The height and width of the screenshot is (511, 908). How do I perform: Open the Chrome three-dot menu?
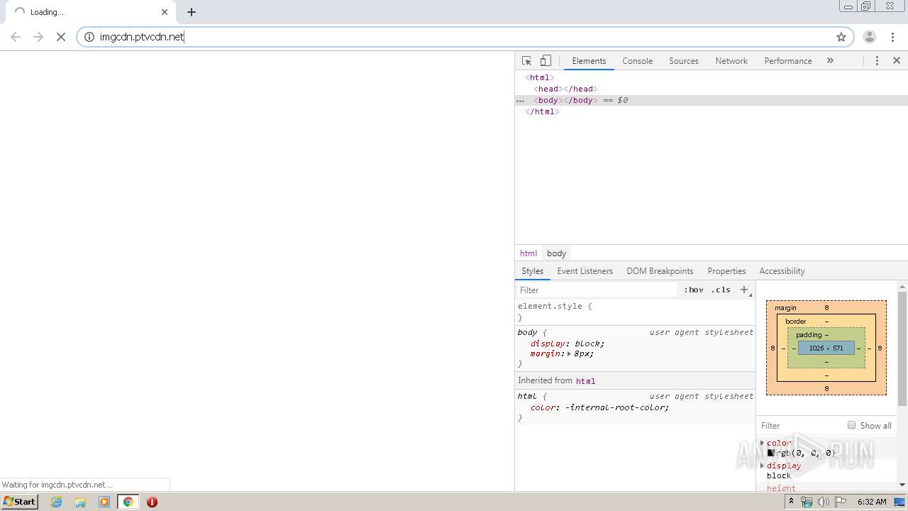click(892, 37)
